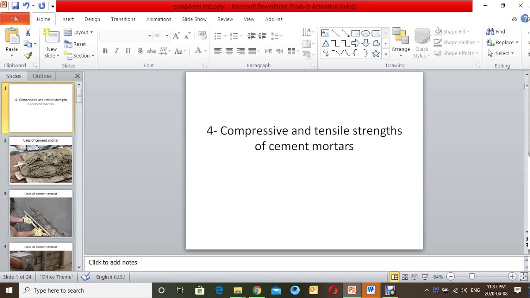The image size is (530, 298).
Task: Click the Reset button in Slides group
Action: point(75,44)
